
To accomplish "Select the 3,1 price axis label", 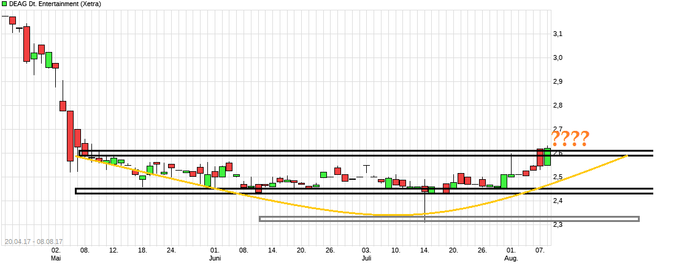I will tap(558, 34).
